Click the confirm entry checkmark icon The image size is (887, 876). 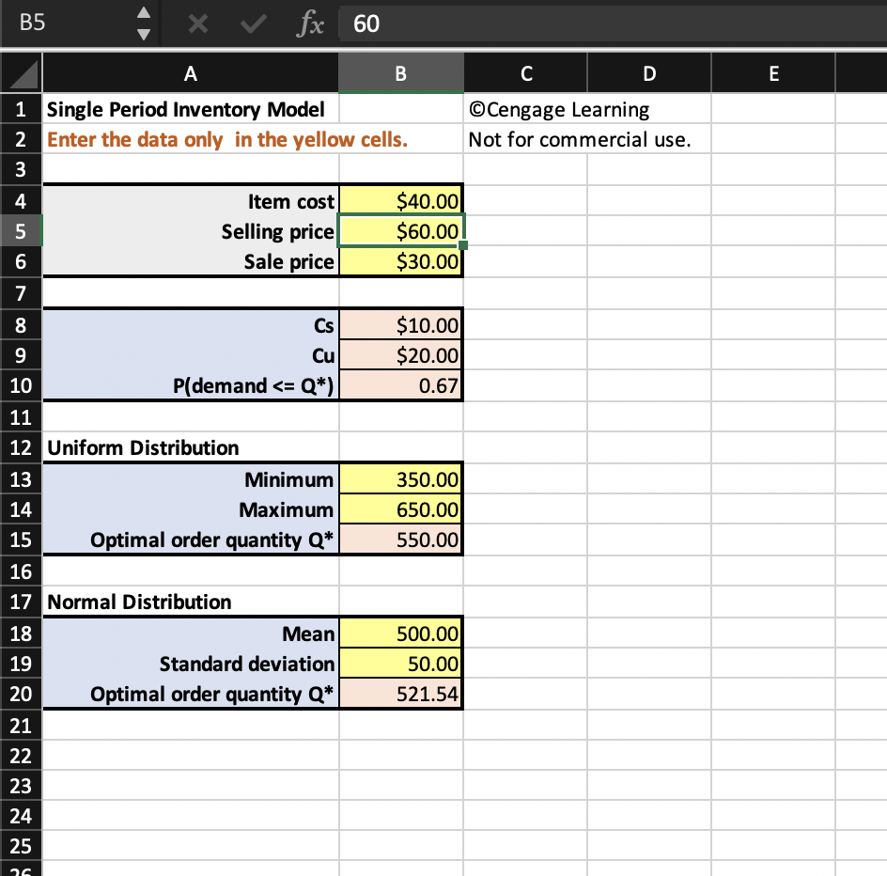click(253, 23)
